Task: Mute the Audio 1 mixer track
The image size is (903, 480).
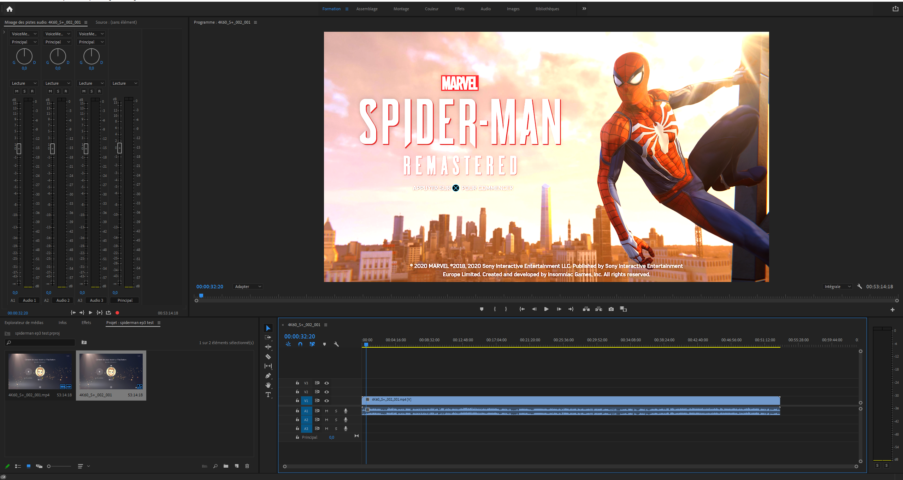Action: (17, 91)
